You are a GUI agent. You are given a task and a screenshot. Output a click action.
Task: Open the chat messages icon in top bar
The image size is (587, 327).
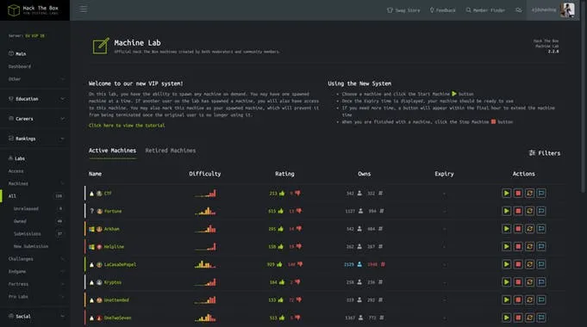pos(519,10)
